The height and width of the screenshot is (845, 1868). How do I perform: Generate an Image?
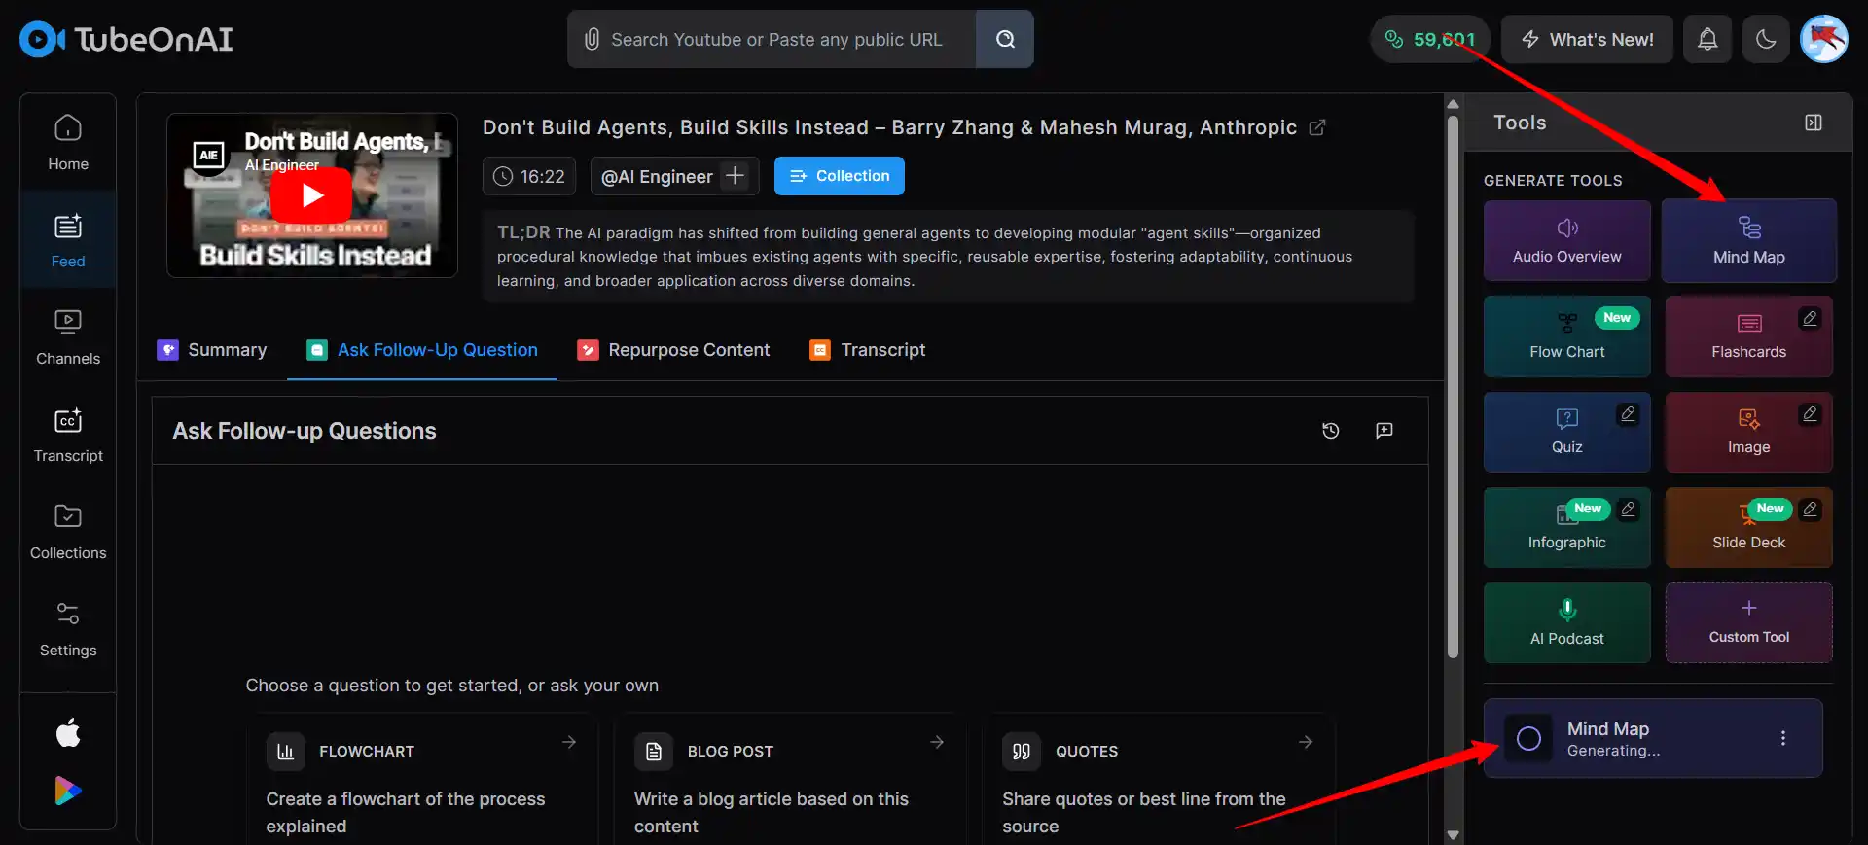point(1749,432)
